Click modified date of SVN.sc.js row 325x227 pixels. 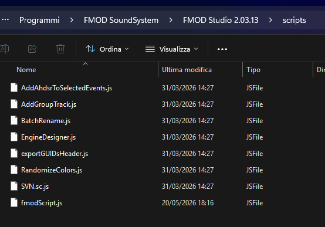pyautogui.click(x=188, y=187)
